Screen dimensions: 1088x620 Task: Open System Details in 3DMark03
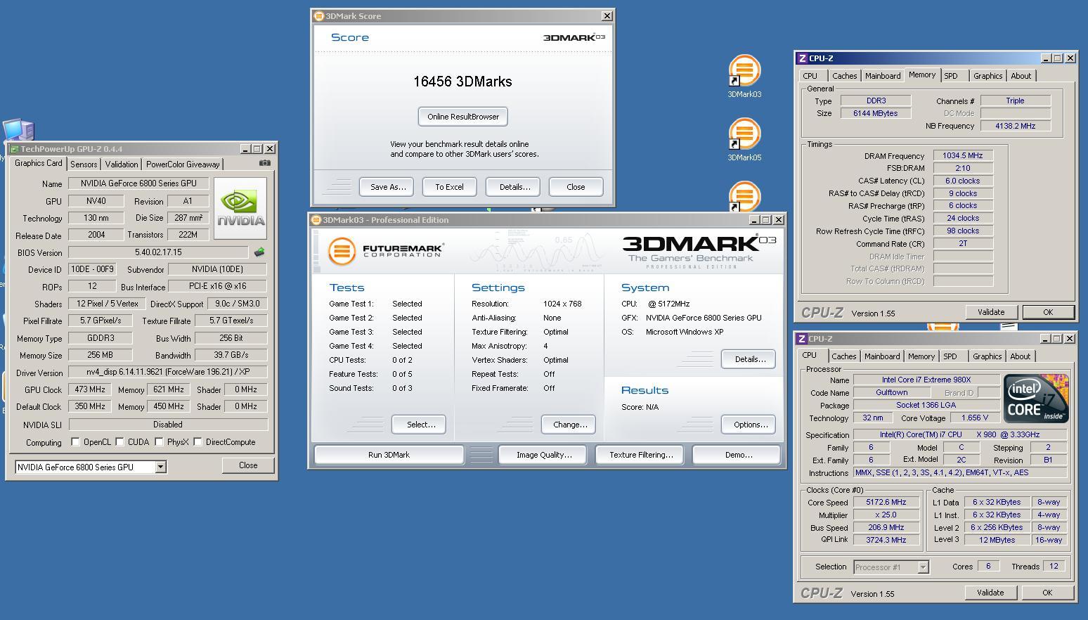tap(749, 359)
